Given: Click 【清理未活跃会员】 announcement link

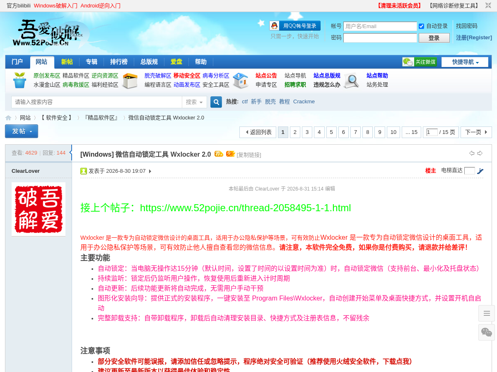Looking at the screenshot, I should (x=399, y=6).
